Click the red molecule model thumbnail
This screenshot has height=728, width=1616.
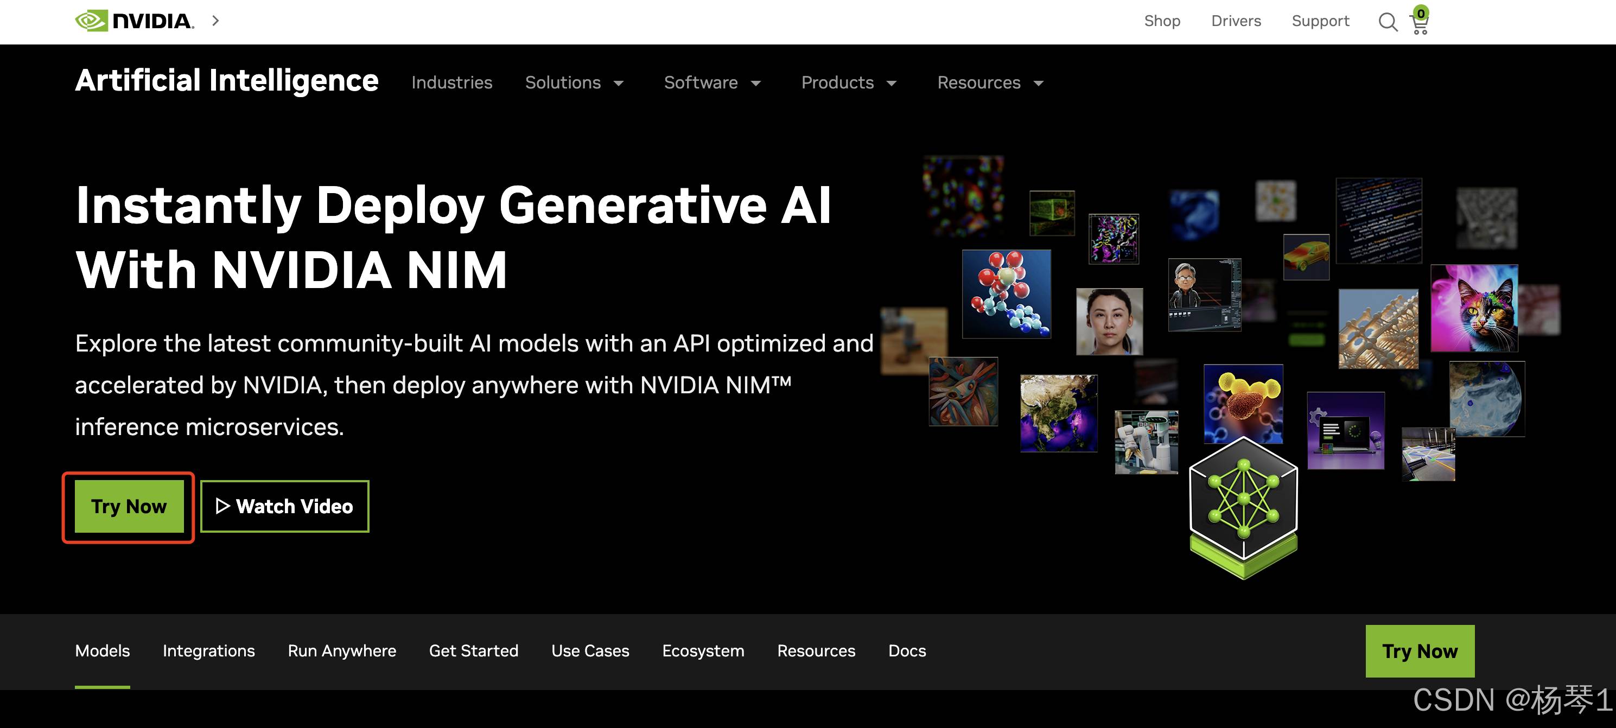pos(1006,293)
